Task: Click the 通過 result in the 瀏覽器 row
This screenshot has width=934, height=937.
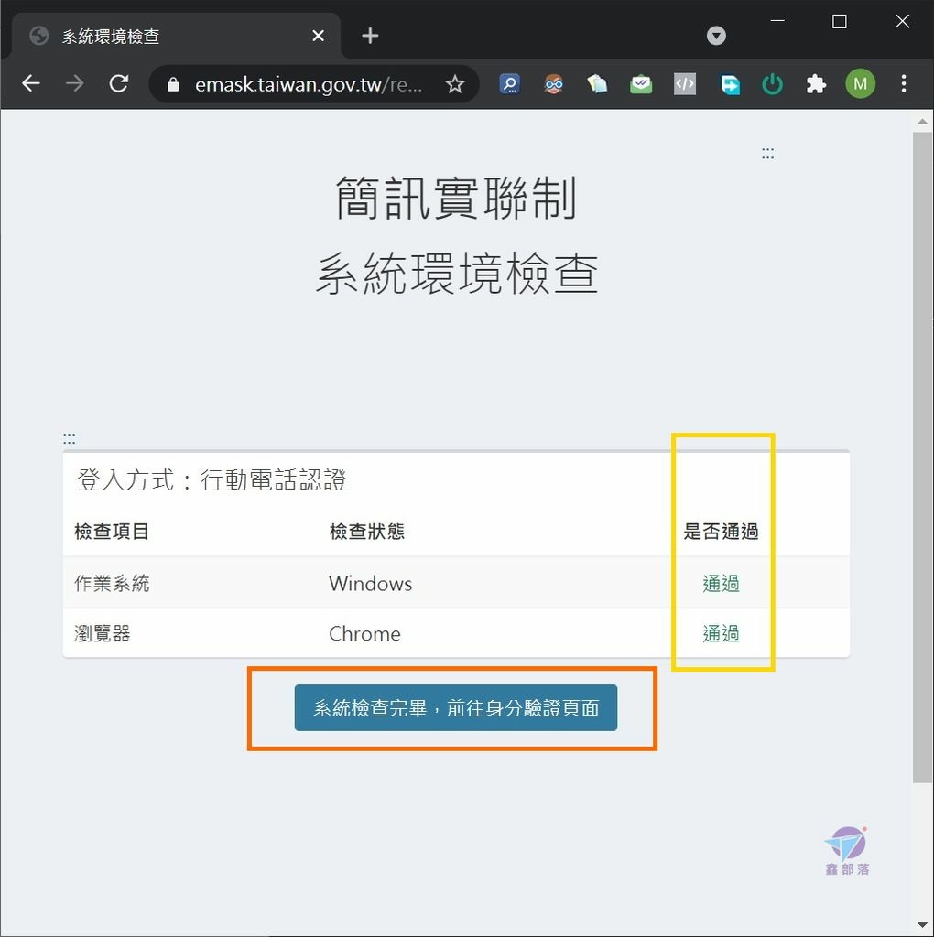Action: (x=722, y=633)
